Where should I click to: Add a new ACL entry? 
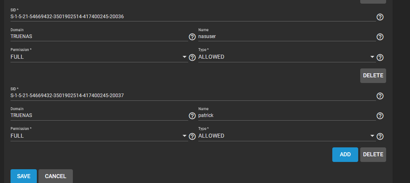click(x=345, y=155)
